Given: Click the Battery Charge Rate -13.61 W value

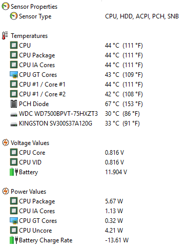Looking at the screenshot, I should tap(117, 240).
